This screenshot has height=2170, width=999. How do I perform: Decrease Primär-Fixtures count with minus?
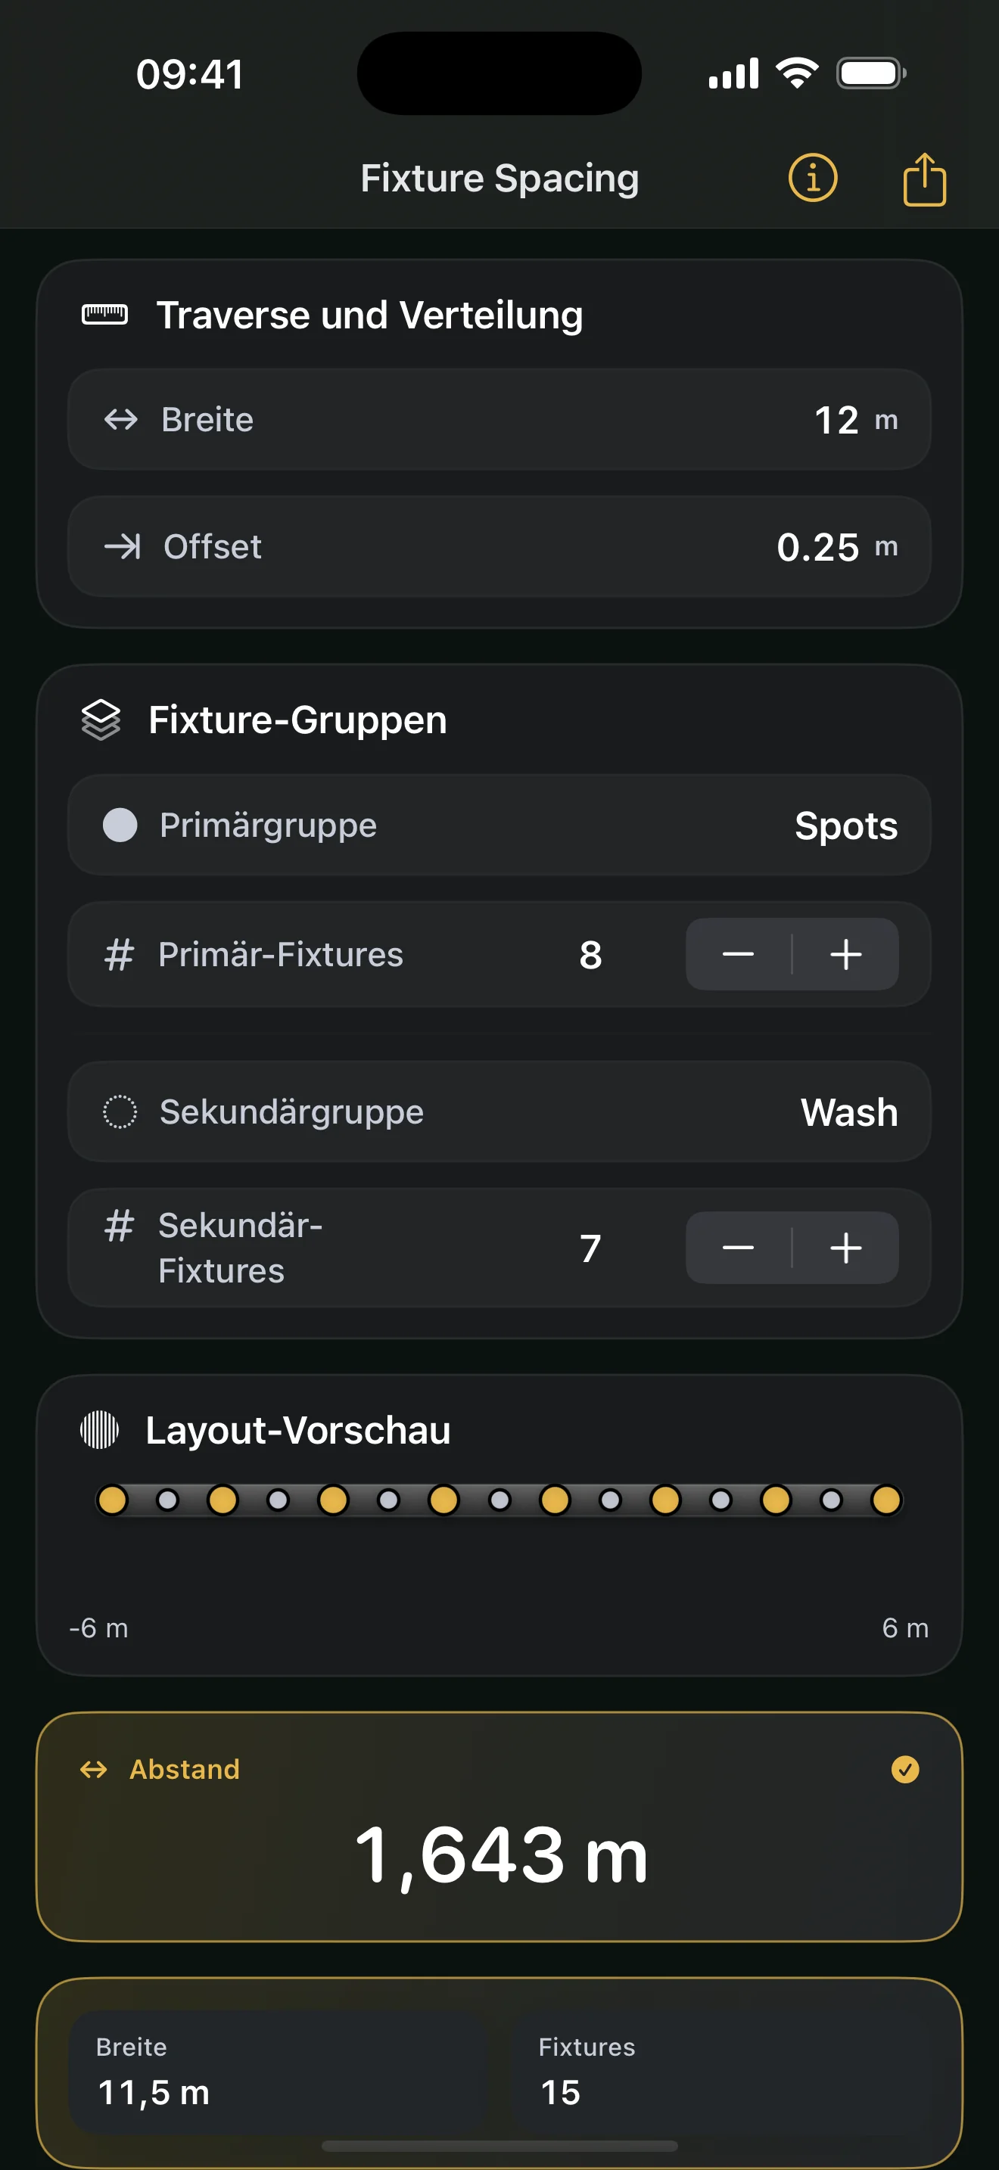tap(738, 954)
